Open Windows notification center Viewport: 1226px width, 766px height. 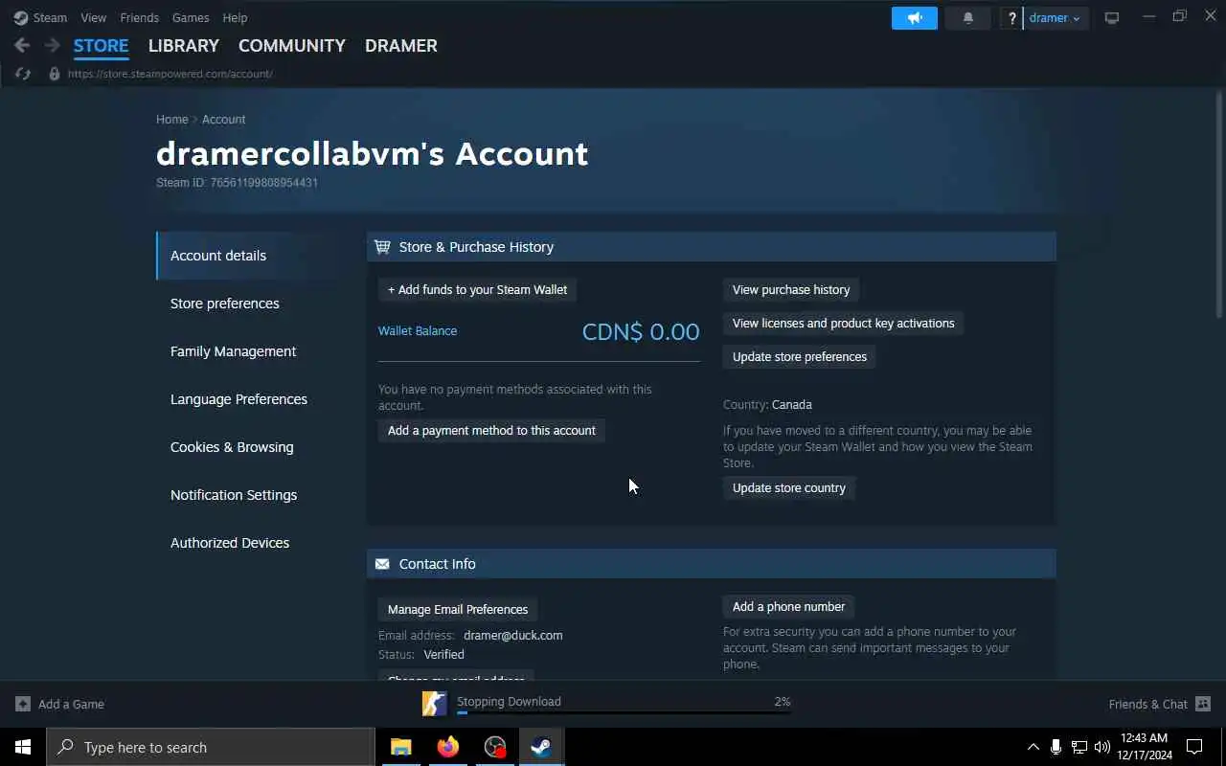tap(1194, 747)
